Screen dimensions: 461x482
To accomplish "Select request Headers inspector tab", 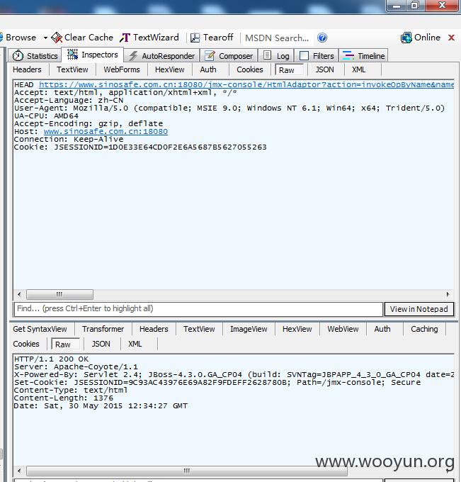I will click(27, 69).
